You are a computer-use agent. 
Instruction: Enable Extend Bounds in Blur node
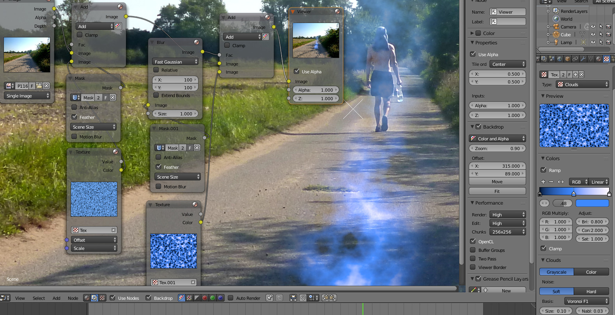coord(156,96)
